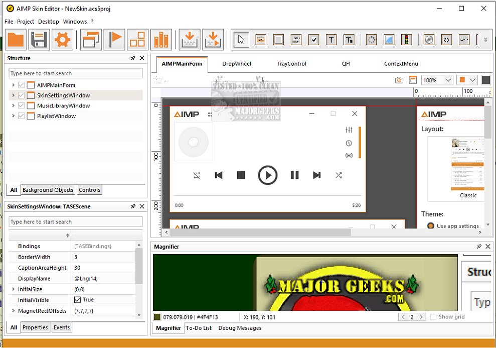Type in the Structure search field
The image size is (496, 348).
coord(75,73)
